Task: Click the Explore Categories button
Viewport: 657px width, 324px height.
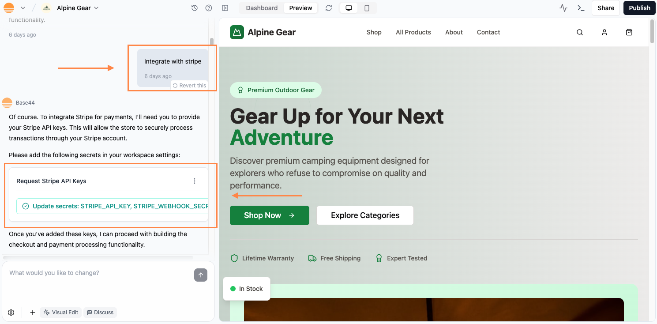Action: coord(365,215)
